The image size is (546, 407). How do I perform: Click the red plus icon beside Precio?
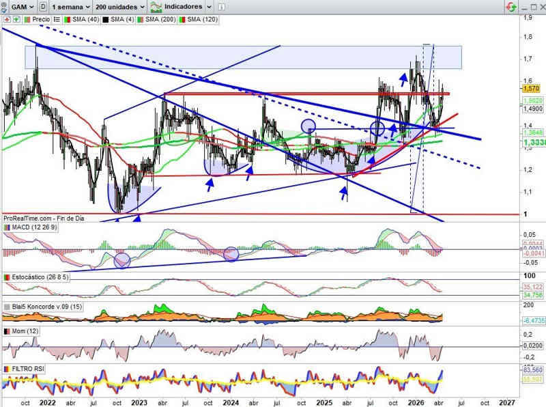[x=6, y=20]
